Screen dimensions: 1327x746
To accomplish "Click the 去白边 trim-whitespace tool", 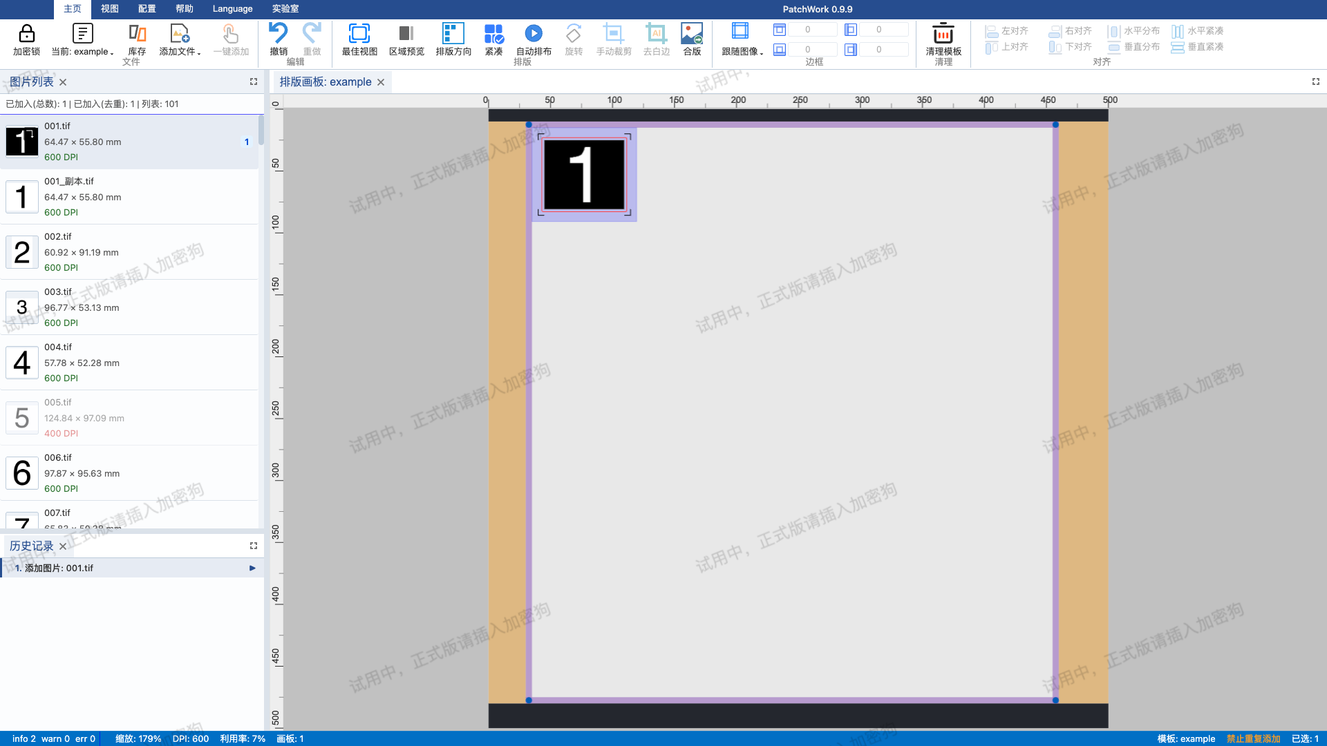I will tap(657, 40).
